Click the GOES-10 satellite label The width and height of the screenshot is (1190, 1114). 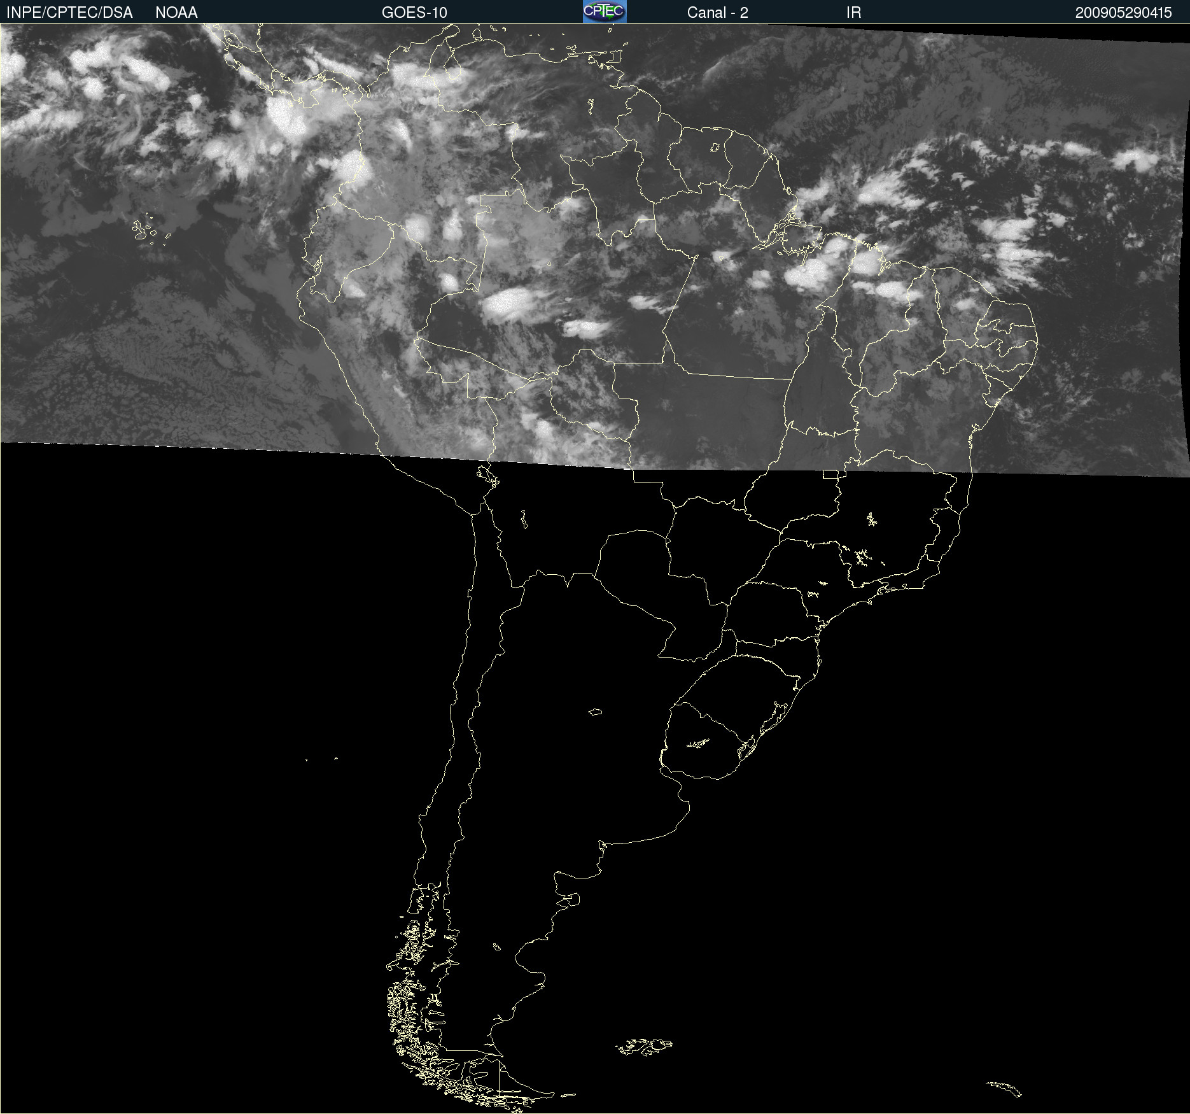[414, 13]
